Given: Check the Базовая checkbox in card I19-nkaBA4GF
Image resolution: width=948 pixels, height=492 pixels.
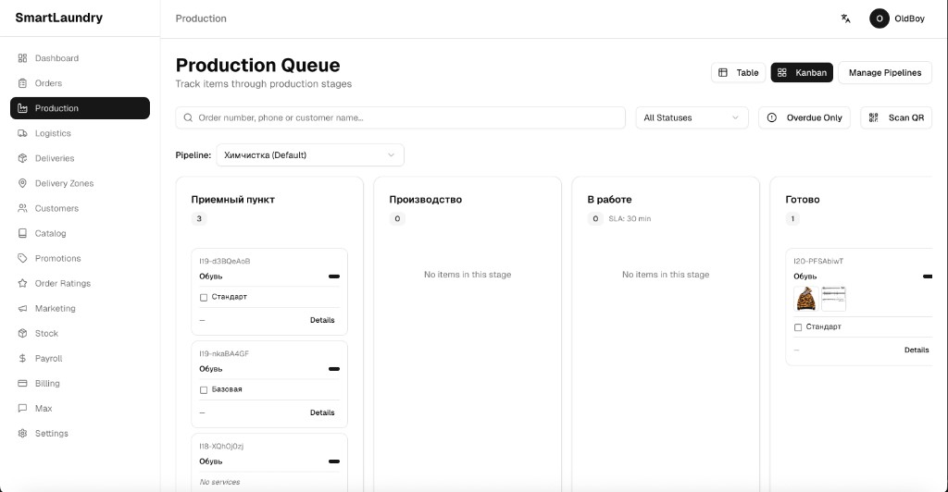Looking at the screenshot, I should coord(204,389).
